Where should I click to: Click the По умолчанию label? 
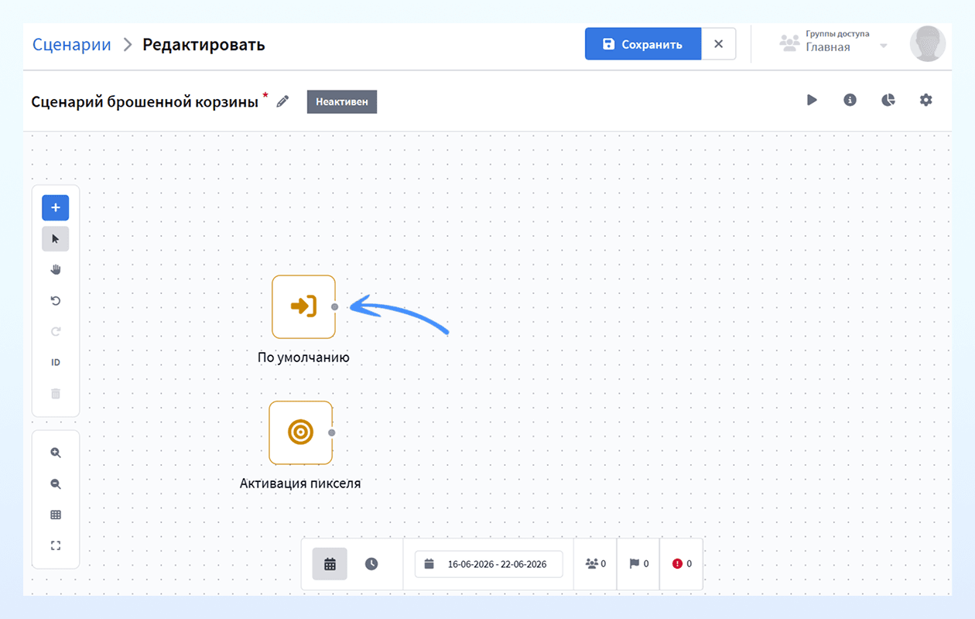click(x=303, y=357)
